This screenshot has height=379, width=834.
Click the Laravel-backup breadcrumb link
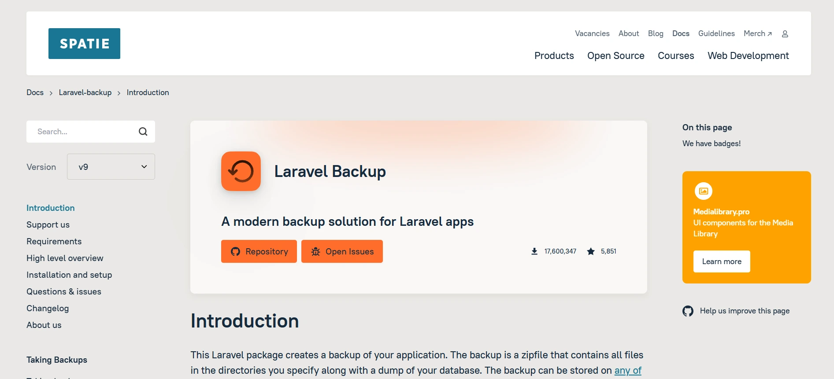pos(85,92)
